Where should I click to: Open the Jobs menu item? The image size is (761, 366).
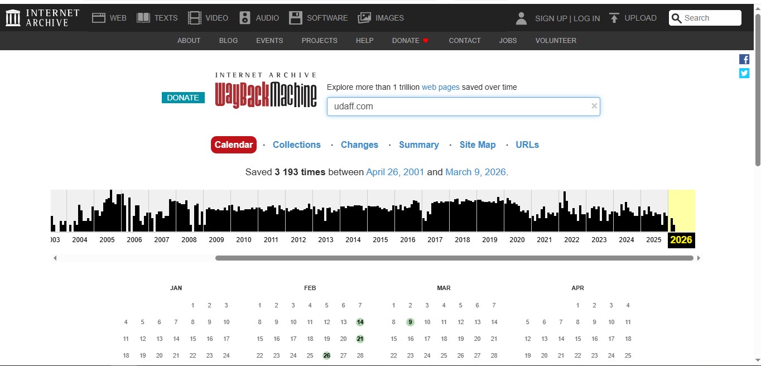click(508, 41)
